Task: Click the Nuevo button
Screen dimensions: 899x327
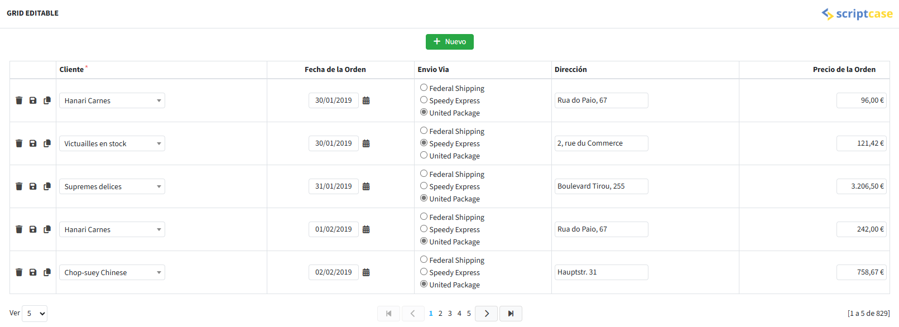Action: pos(449,41)
